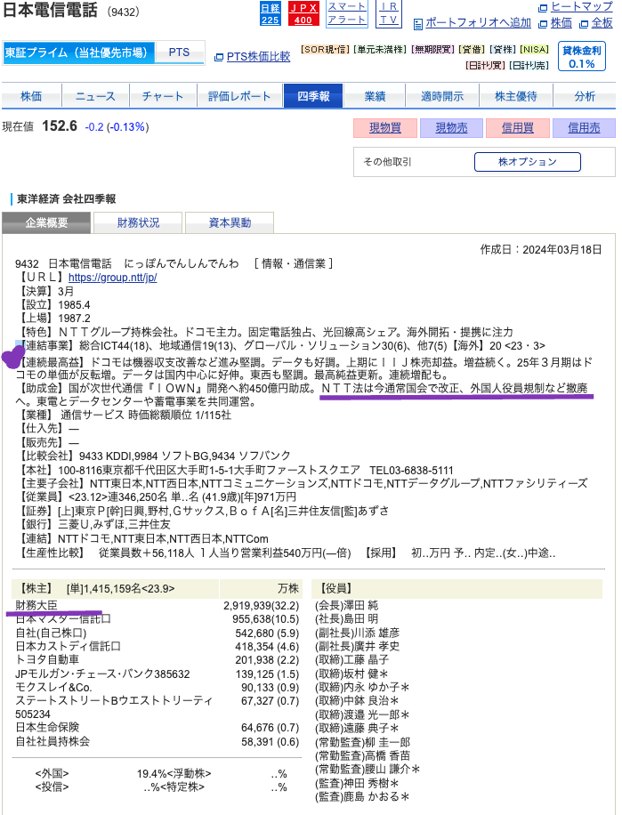The image size is (622, 815).
Task: Click the (会長)澤田 純 officer entry
Action: pyautogui.click(x=347, y=606)
